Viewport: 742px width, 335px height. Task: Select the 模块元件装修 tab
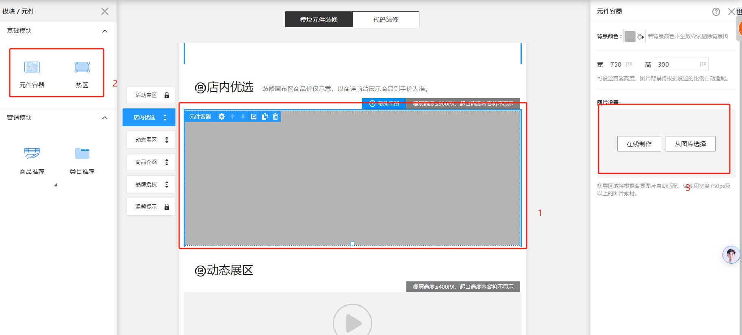[x=319, y=19]
